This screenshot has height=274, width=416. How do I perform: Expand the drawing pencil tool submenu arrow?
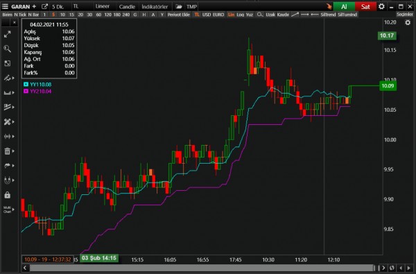[x=13, y=78]
